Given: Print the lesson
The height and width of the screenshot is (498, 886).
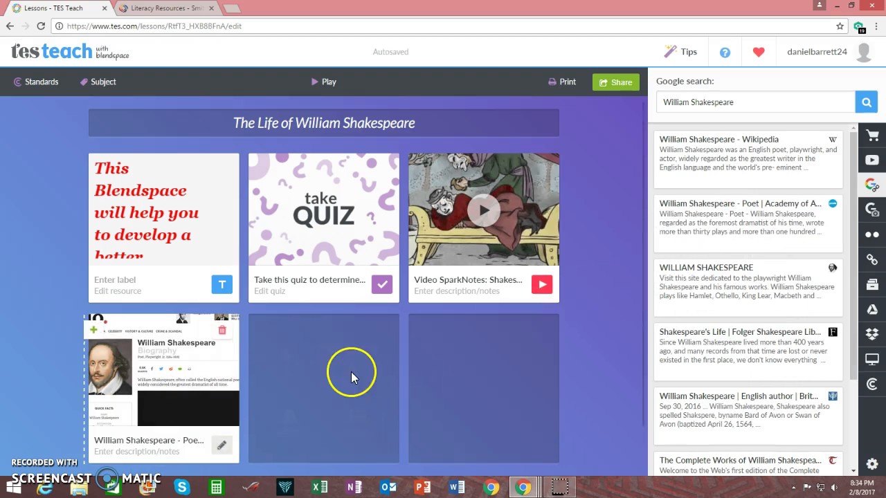Looking at the screenshot, I should pyautogui.click(x=562, y=82).
